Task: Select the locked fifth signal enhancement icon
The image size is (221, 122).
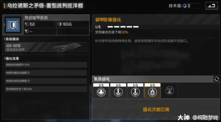Action: (170, 90)
